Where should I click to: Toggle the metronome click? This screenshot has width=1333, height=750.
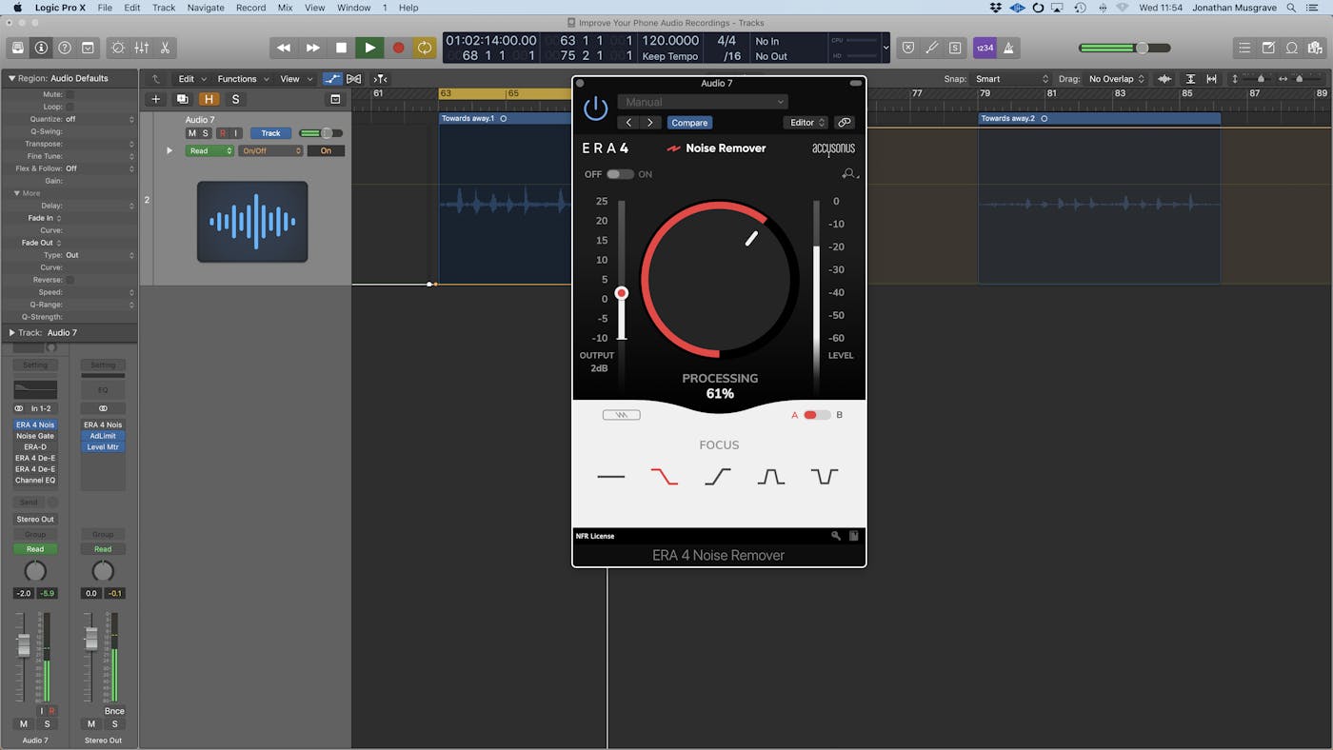coord(1008,48)
